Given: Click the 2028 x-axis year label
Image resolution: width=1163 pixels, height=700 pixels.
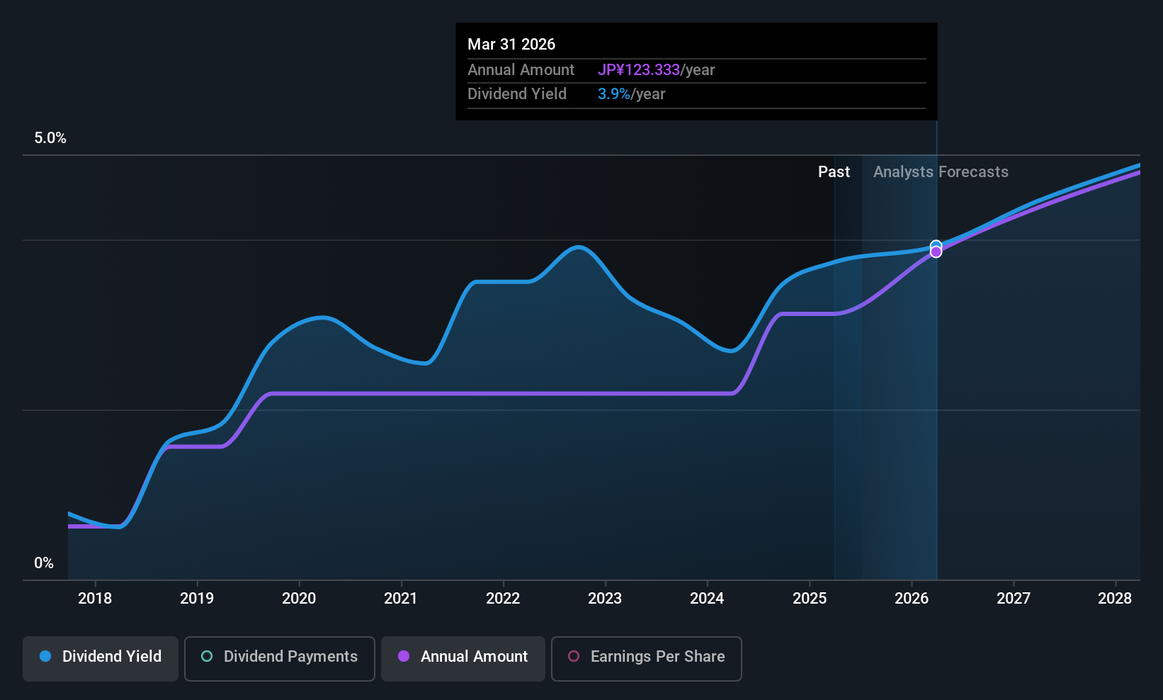Looking at the screenshot, I should coord(1115,598).
